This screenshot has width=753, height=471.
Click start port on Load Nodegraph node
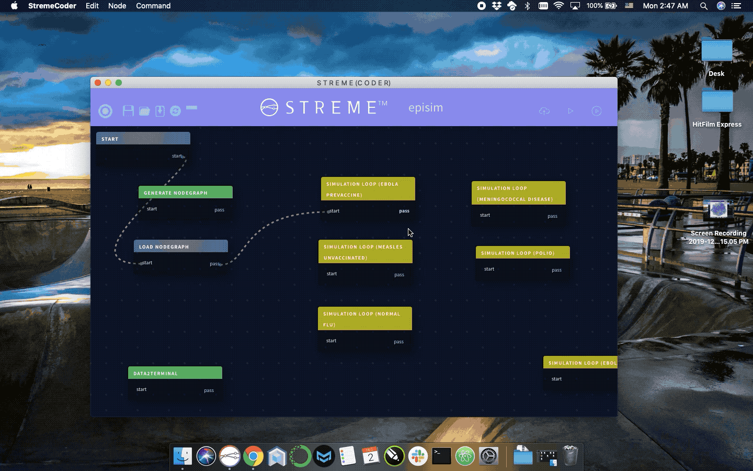pos(146,263)
